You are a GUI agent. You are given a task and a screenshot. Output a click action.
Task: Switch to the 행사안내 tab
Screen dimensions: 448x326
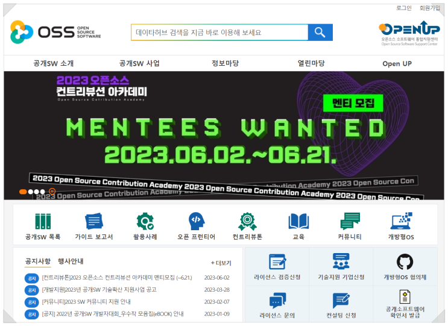point(71,261)
